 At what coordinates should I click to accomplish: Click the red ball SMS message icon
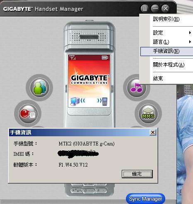pos(28,113)
